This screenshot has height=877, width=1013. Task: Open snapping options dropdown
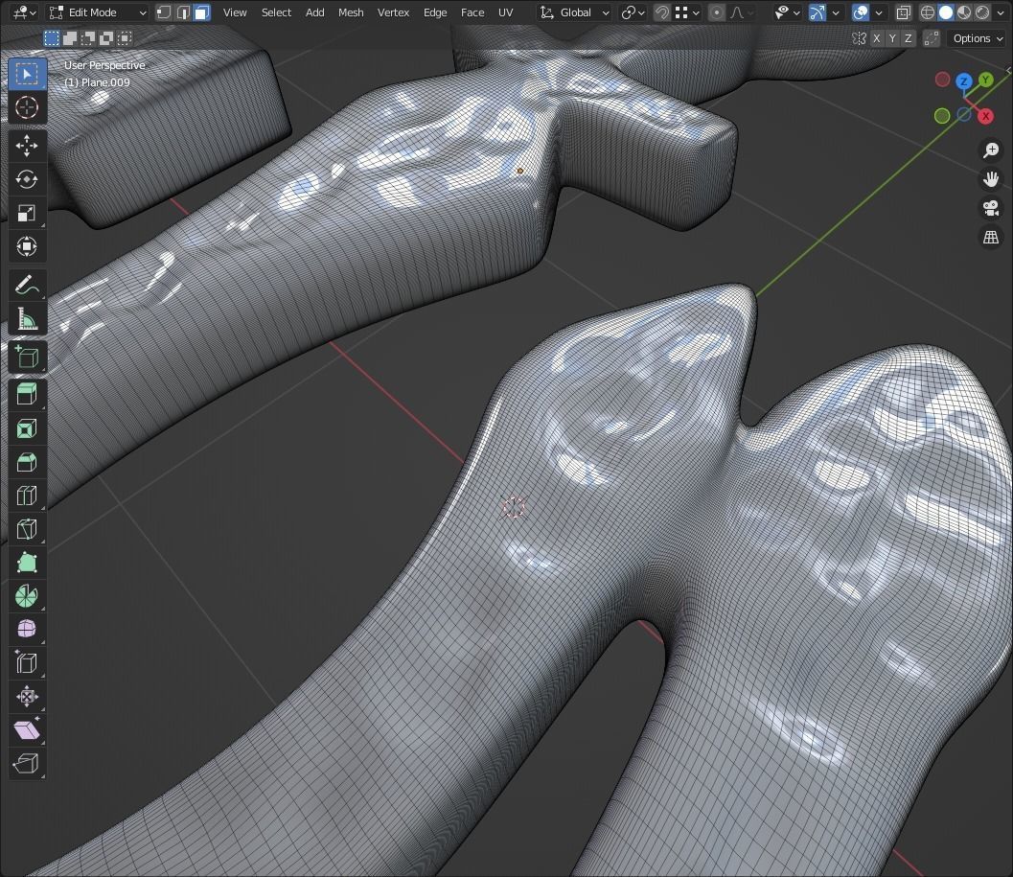click(x=687, y=12)
